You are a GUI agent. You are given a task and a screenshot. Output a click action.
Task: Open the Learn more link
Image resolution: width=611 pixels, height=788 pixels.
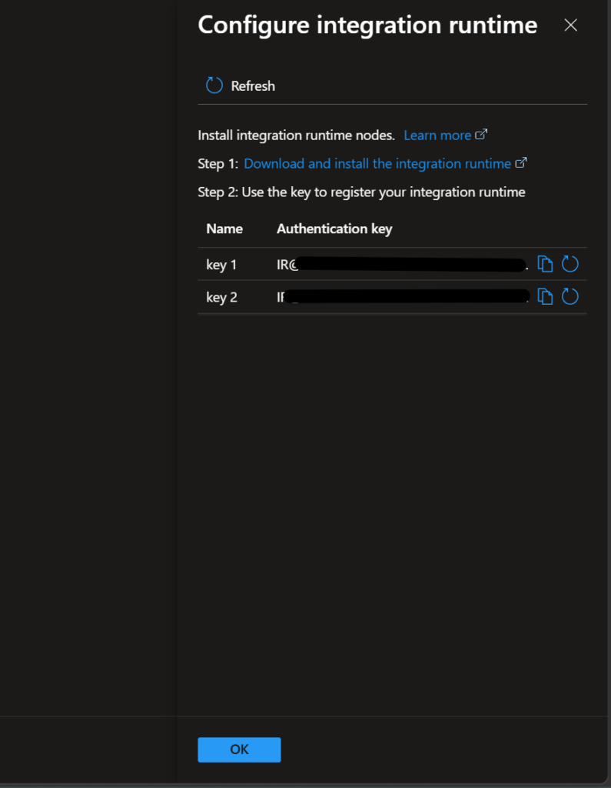[437, 135]
